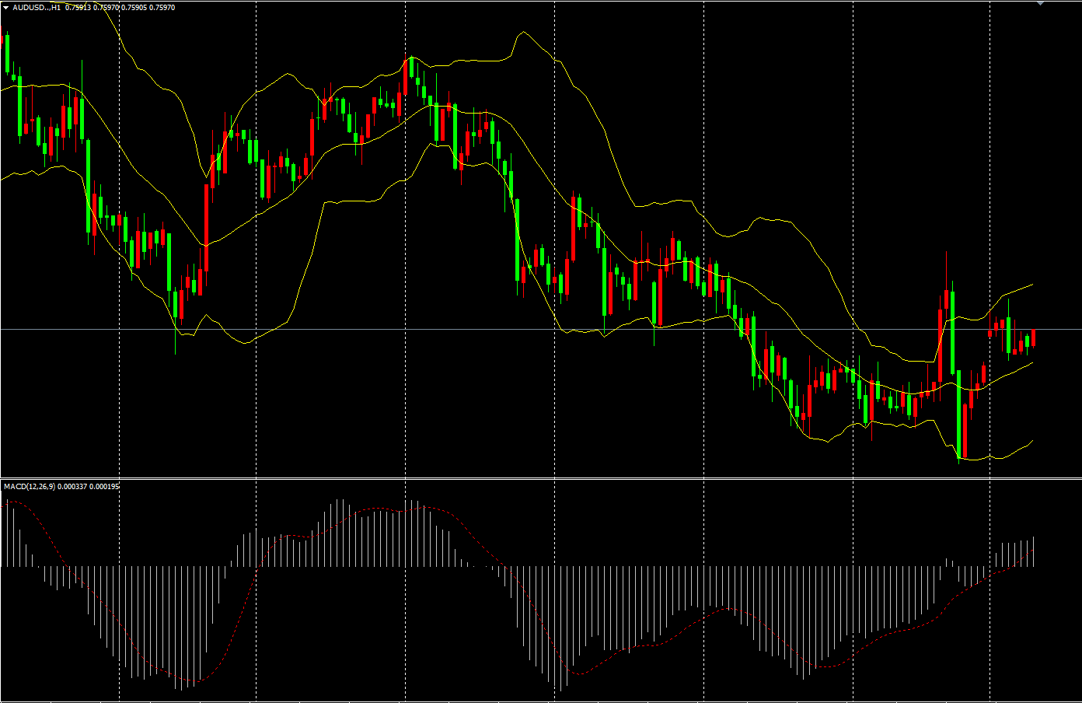Select the MACD(12,26,9) indicator label
The height and width of the screenshot is (703, 1082).
[x=29, y=486]
